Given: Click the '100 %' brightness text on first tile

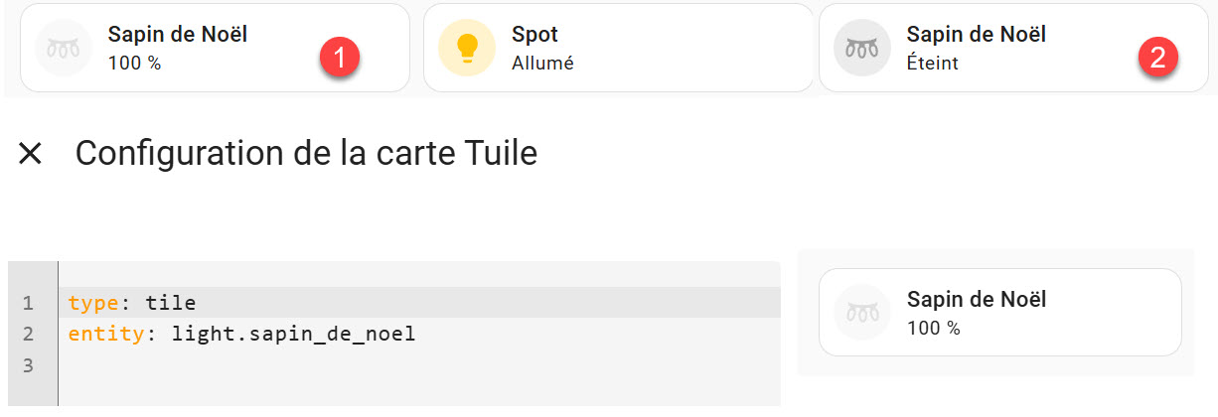Looking at the screenshot, I should [x=135, y=63].
